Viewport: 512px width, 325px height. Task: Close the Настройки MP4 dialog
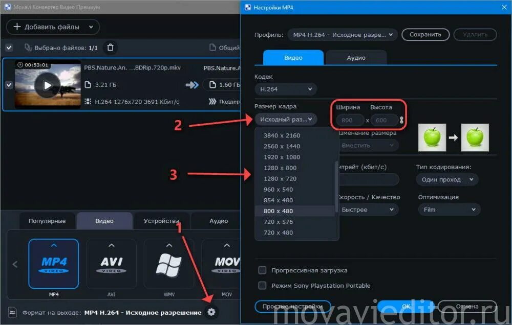point(504,7)
